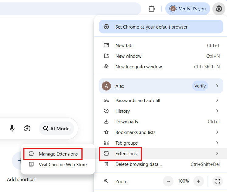This screenshot has width=227, height=192.
Task: Click the Extensions puzzle icon in toolbar
Action: click(152, 9)
